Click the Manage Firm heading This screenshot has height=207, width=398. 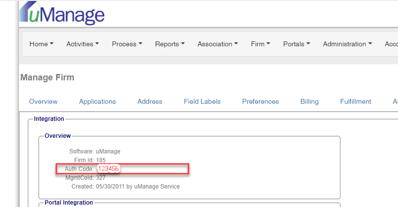[x=47, y=77]
